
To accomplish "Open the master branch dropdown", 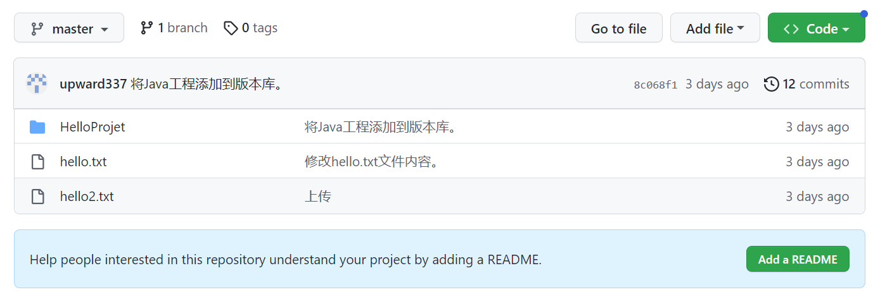I will 69,28.
